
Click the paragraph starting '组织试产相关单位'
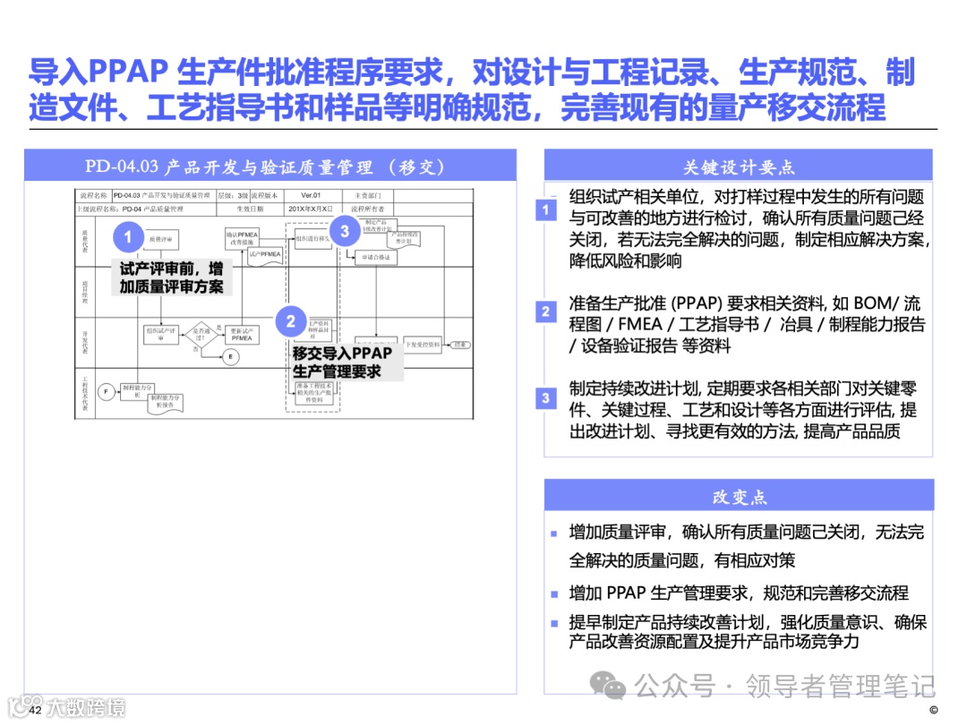(x=749, y=229)
